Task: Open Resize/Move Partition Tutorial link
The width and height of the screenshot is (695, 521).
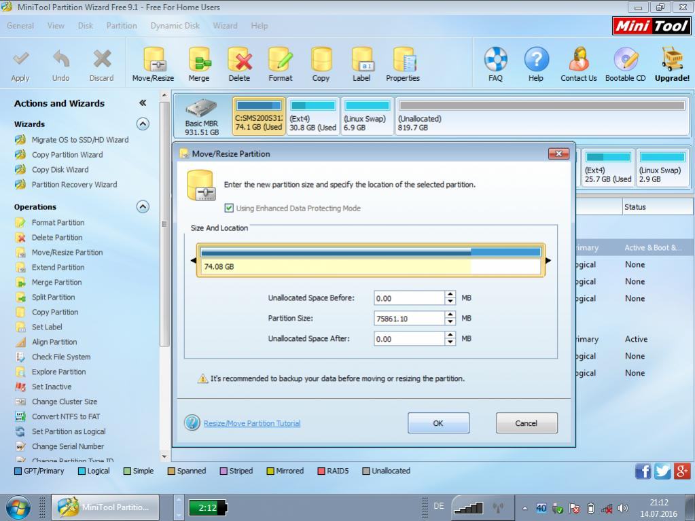Action: (x=252, y=424)
